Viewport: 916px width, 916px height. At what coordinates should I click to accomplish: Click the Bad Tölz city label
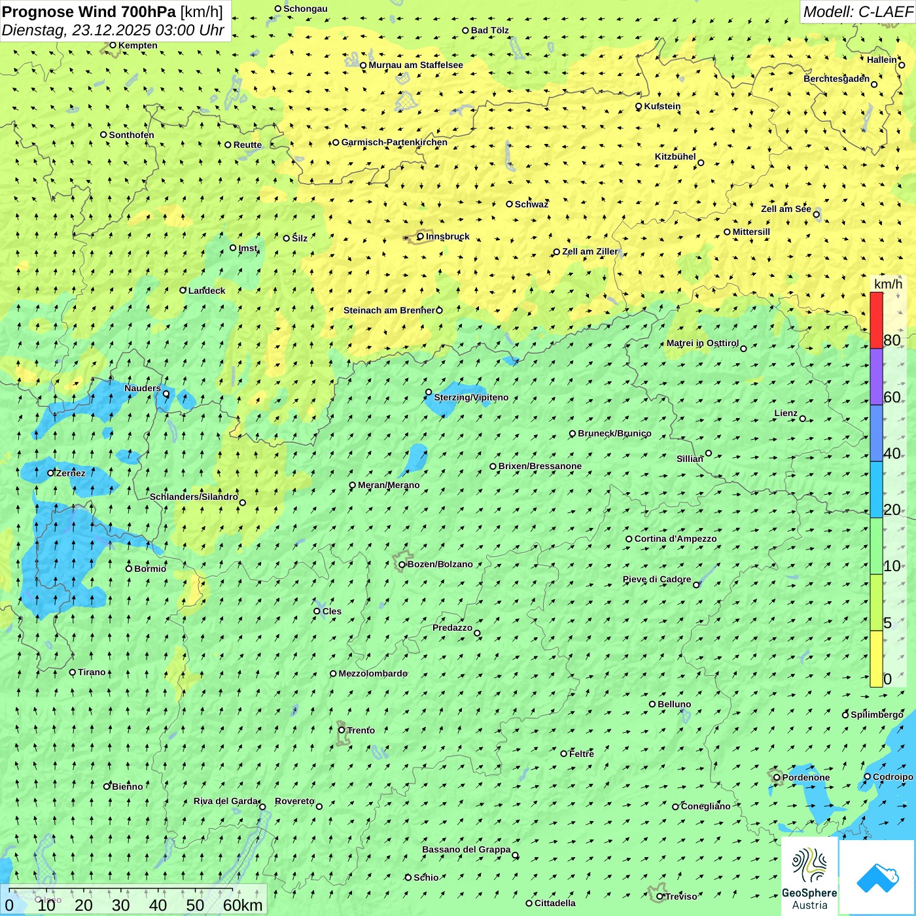(x=490, y=30)
